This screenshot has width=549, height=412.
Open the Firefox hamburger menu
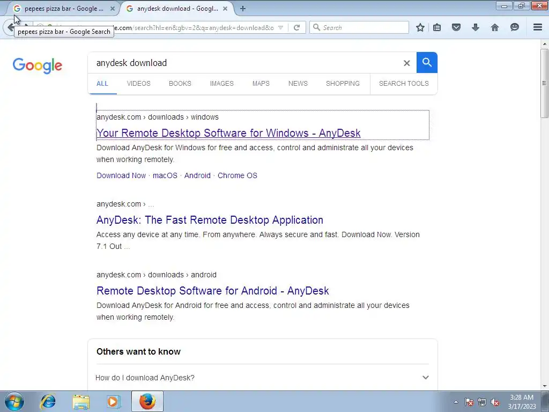[538, 27]
